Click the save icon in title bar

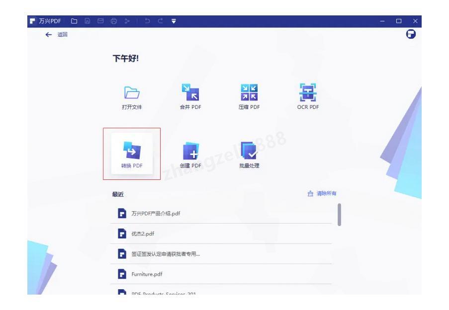coord(88,21)
